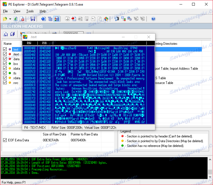Click the Name column header
The height and width of the screenshot is (185, 213).
[x=8, y=44]
